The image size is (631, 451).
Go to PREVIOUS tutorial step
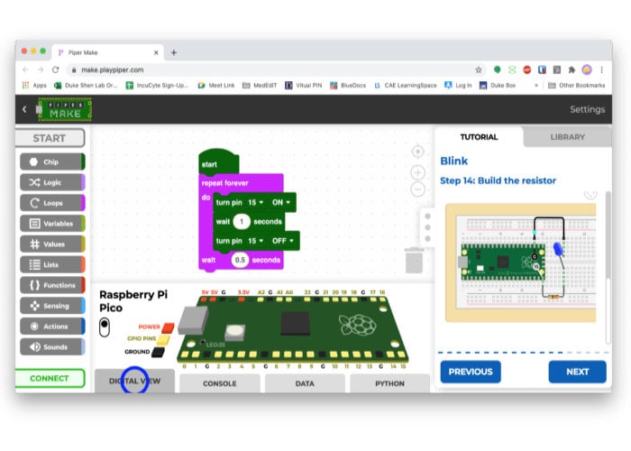coord(471,372)
